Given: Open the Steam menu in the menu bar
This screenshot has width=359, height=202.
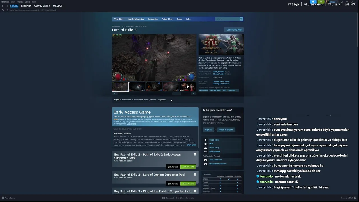Looking at the screenshot, I should pos(7,2).
